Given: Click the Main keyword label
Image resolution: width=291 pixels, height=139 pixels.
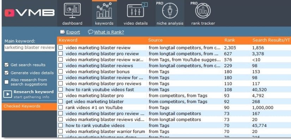Looking at the screenshot, I should point(20,41).
